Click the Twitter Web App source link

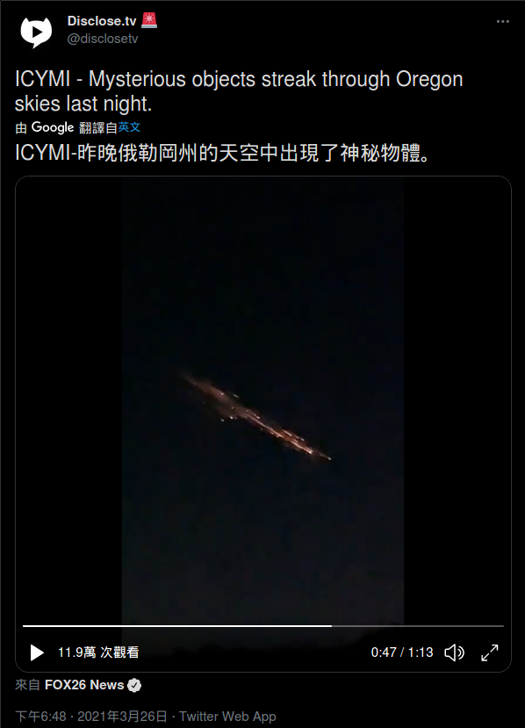pyautogui.click(x=227, y=717)
